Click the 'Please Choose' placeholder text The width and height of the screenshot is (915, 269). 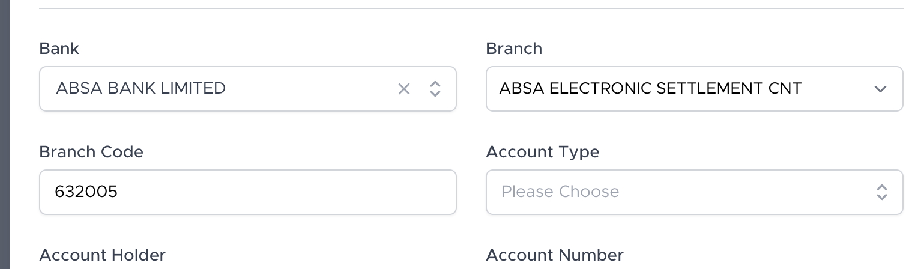[560, 192]
